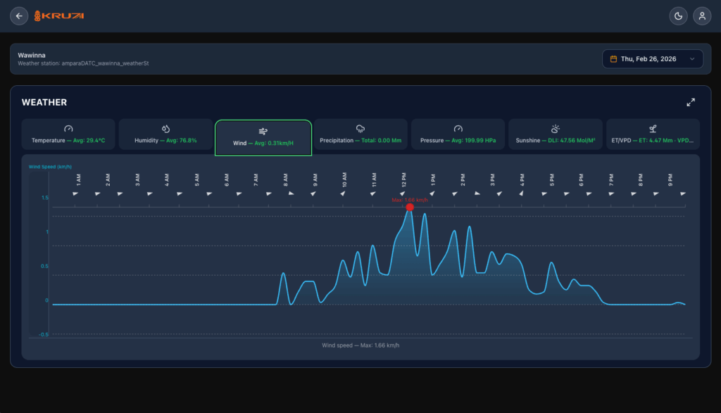Click the wind direction arrow at 12 PM
721x413 pixels.
403,193
